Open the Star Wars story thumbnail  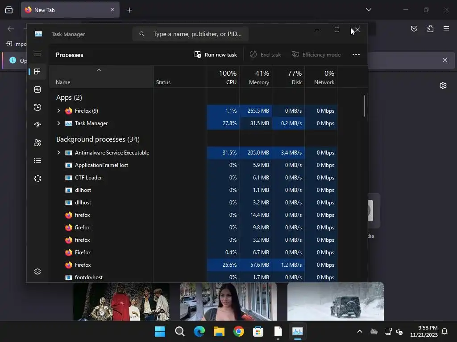click(x=121, y=301)
